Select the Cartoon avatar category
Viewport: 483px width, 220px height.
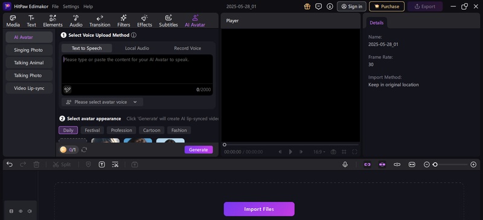[152, 130]
